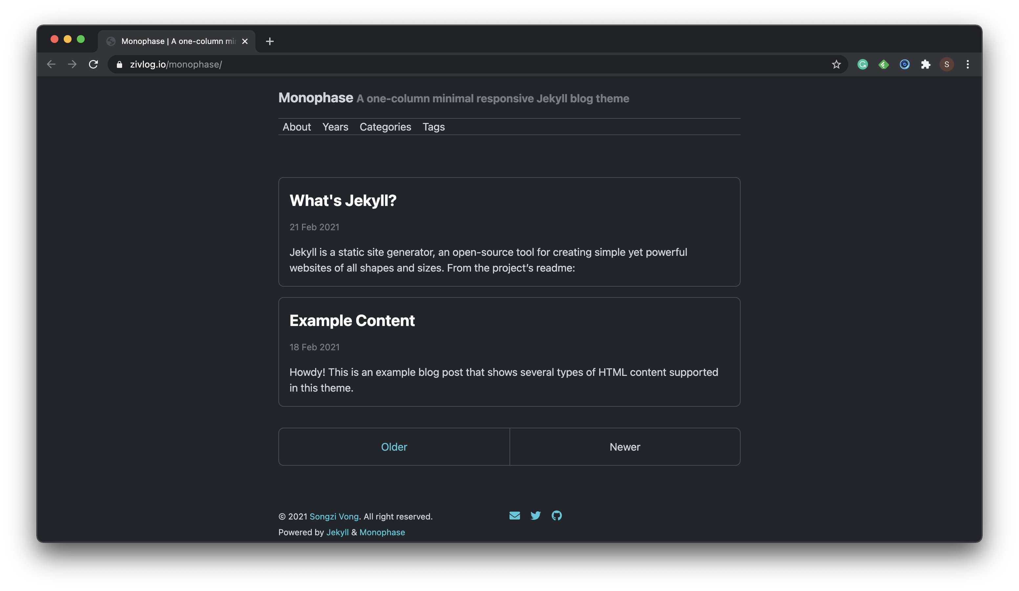This screenshot has width=1019, height=591.
Task: Open the Chrome three-dot menu
Action: coord(968,64)
